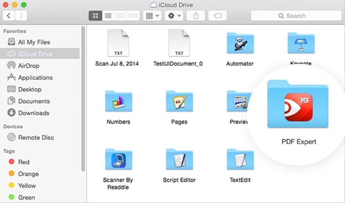
Task: Click into the Search field
Action: tap(296, 16)
